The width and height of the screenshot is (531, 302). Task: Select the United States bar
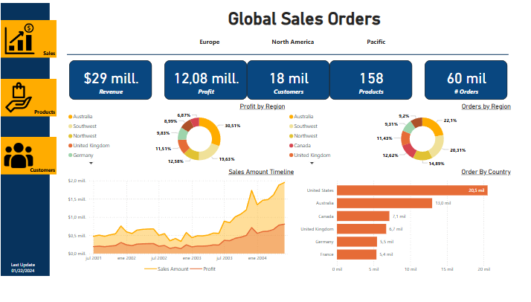click(412, 190)
